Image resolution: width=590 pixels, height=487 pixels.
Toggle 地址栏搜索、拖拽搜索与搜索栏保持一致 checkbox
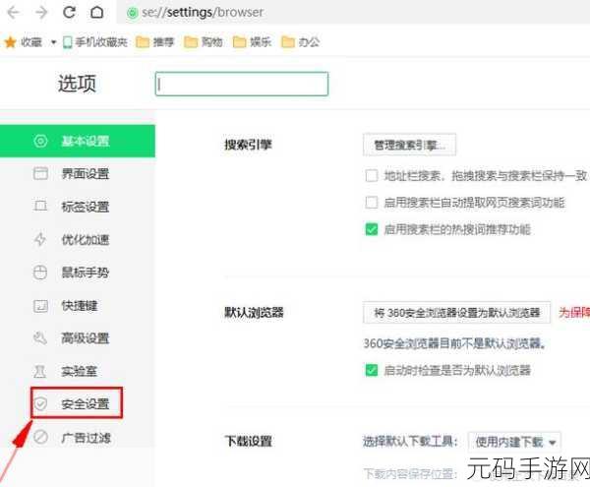click(372, 175)
